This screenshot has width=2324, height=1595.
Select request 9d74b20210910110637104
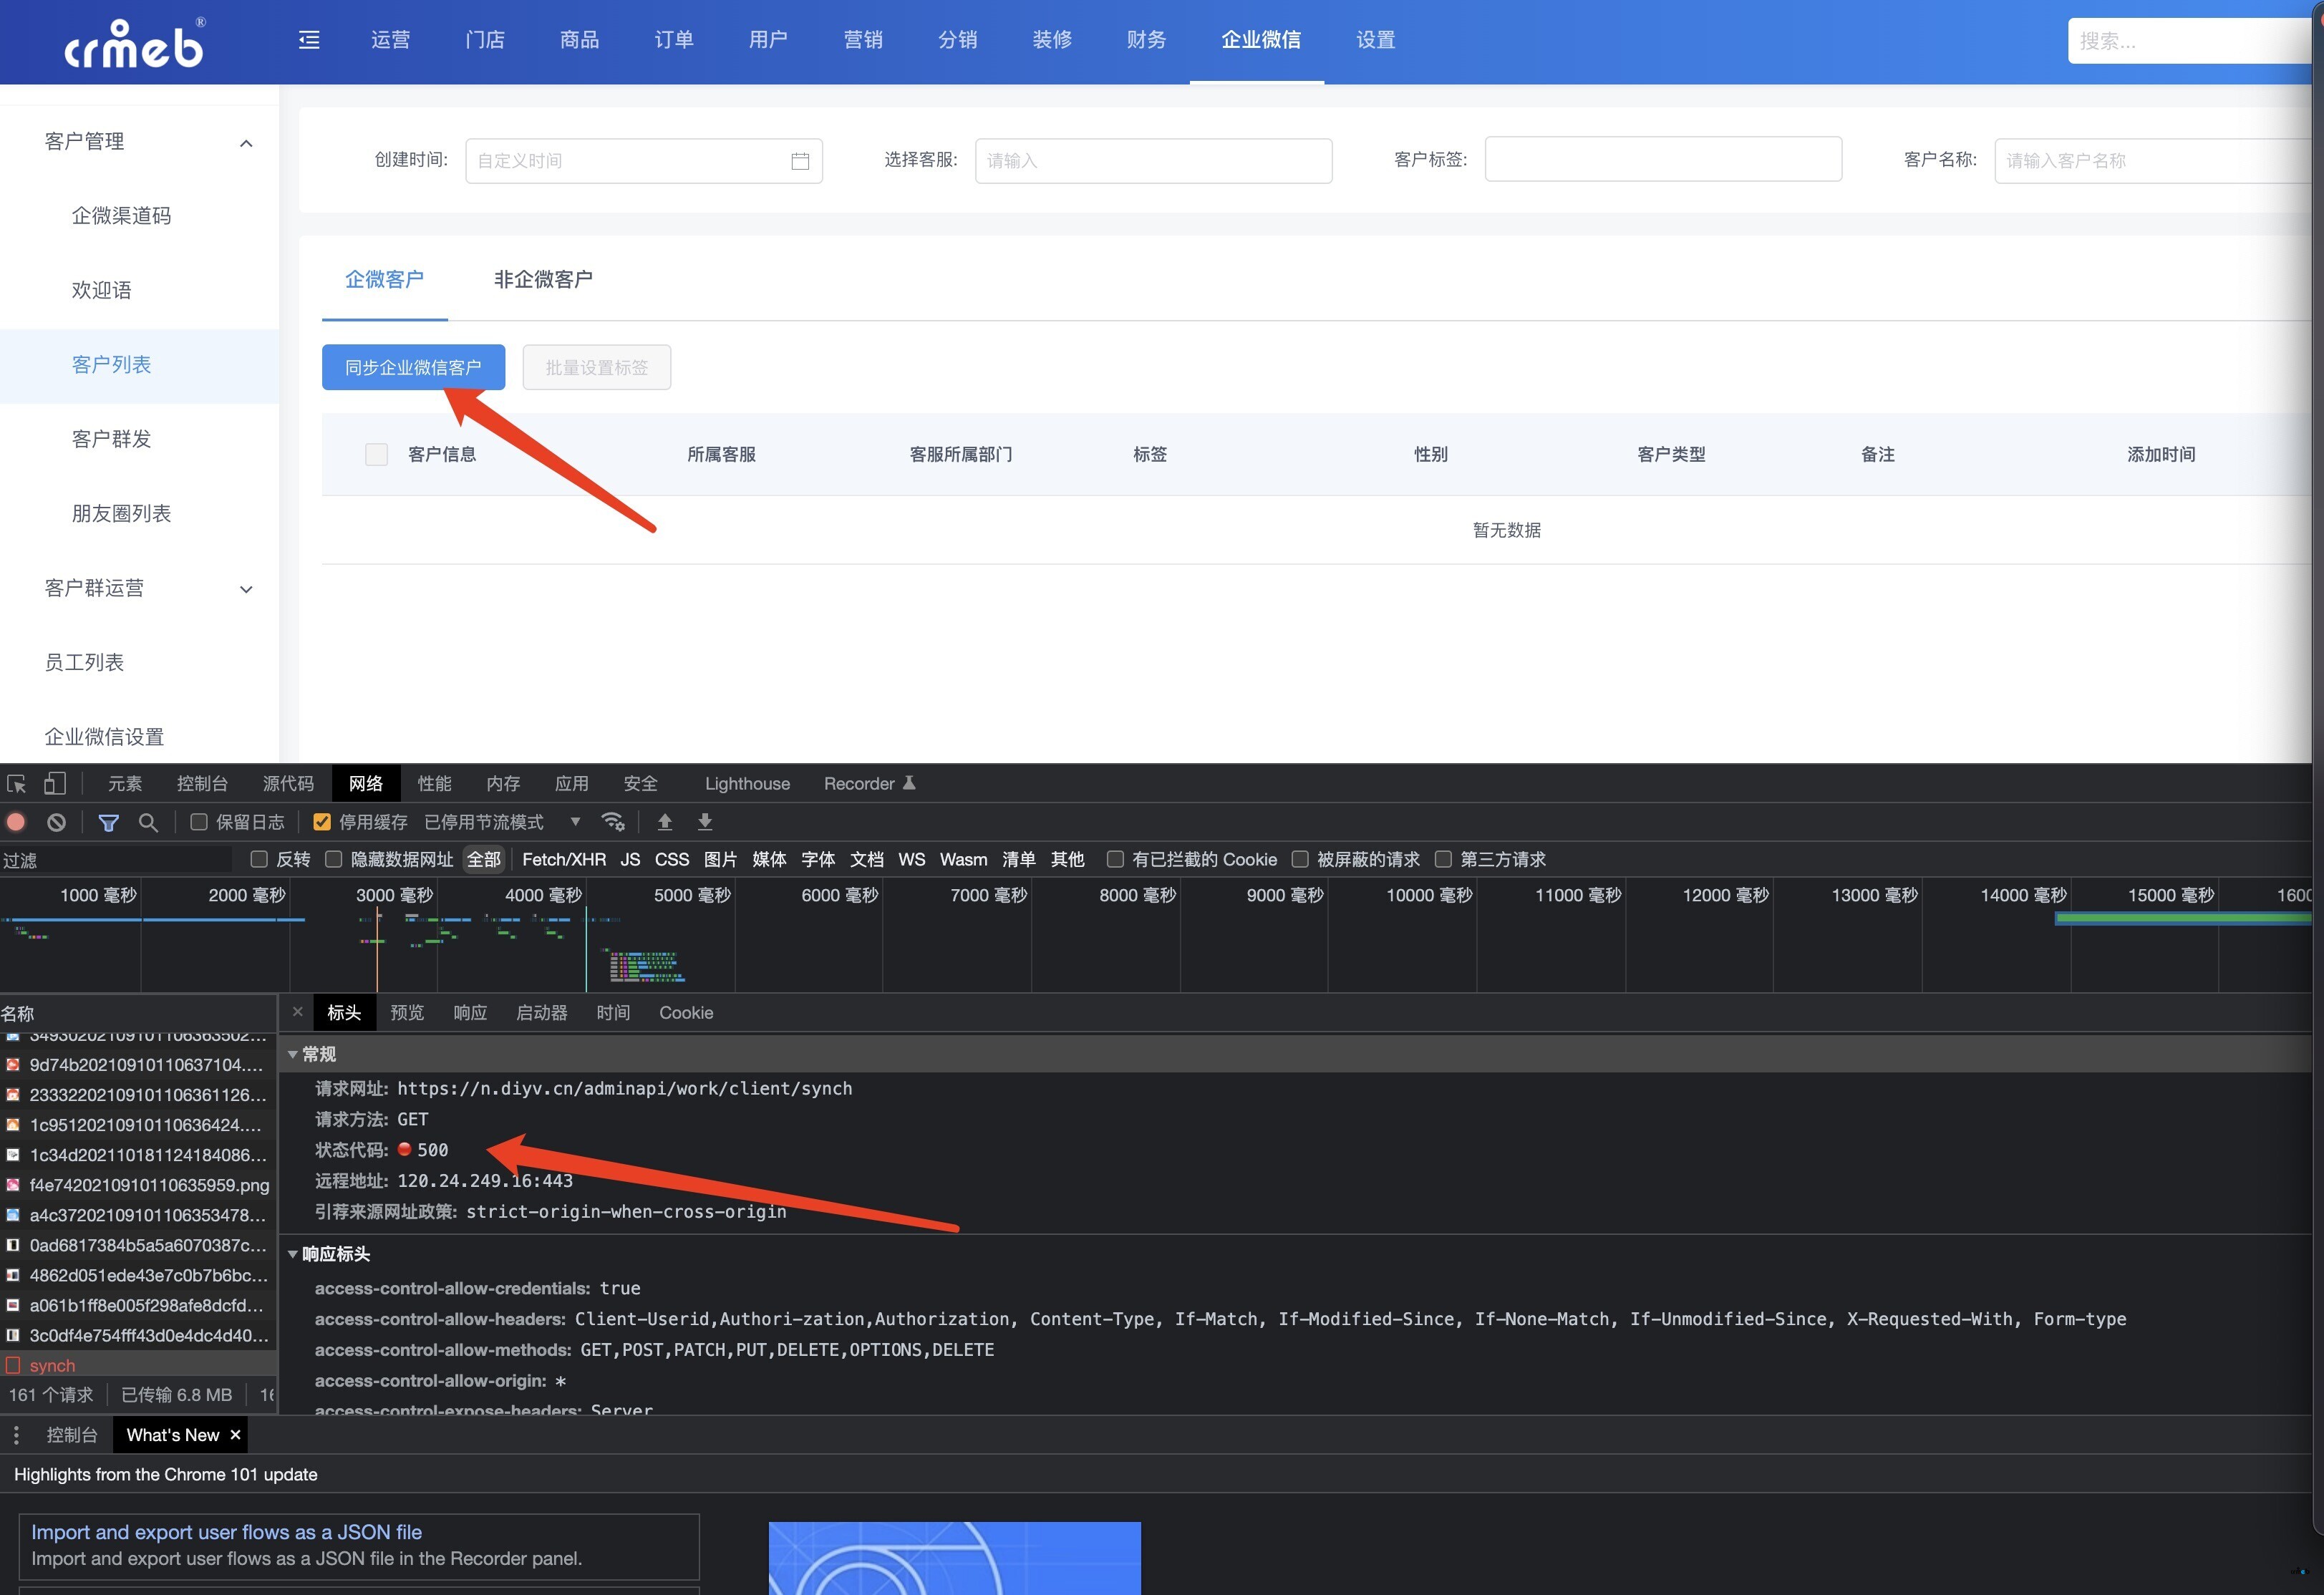[x=138, y=1065]
